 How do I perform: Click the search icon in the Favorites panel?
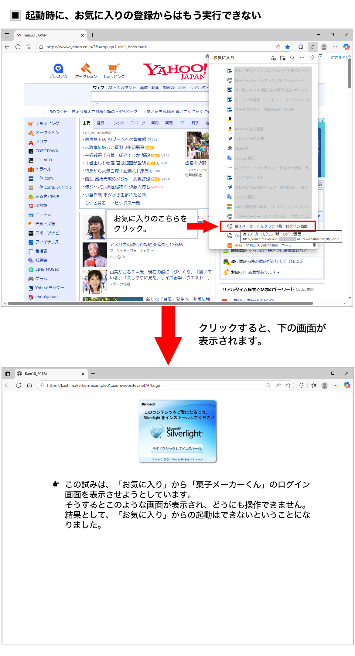tap(292, 58)
